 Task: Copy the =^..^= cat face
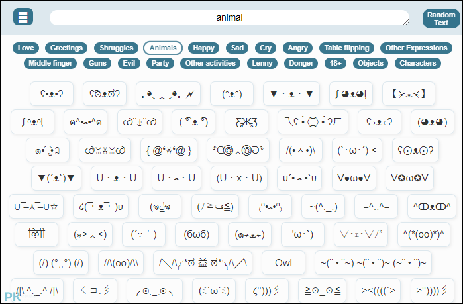376,206
